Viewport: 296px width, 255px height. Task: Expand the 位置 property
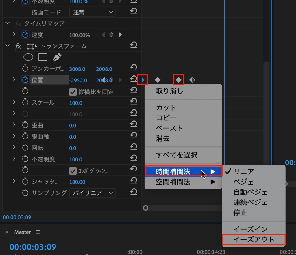[14, 79]
